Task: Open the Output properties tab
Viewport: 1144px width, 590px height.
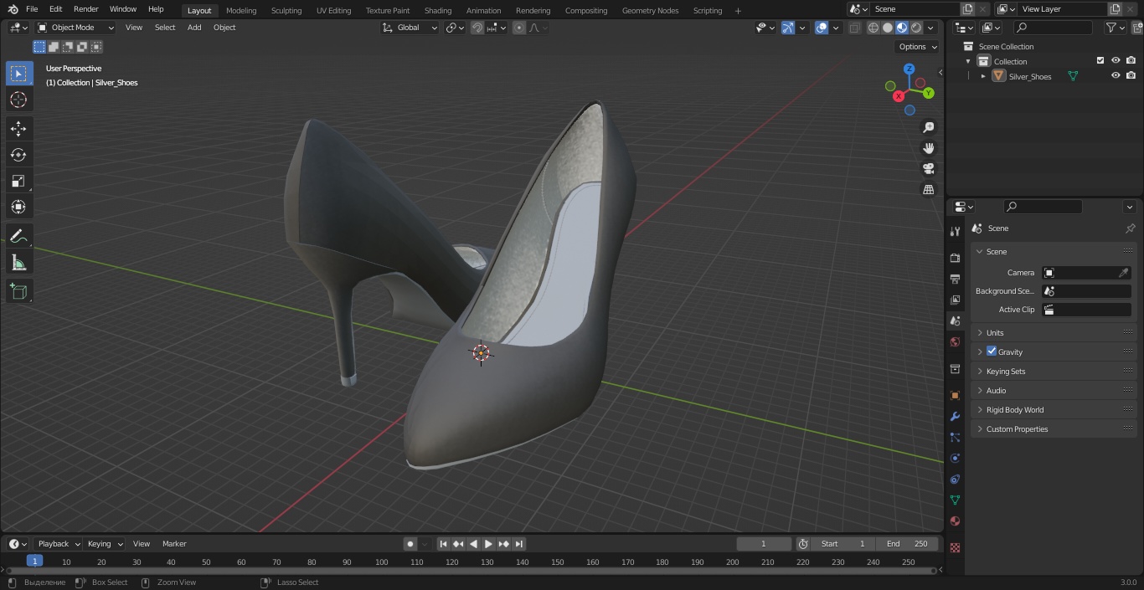Action: (x=955, y=279)
